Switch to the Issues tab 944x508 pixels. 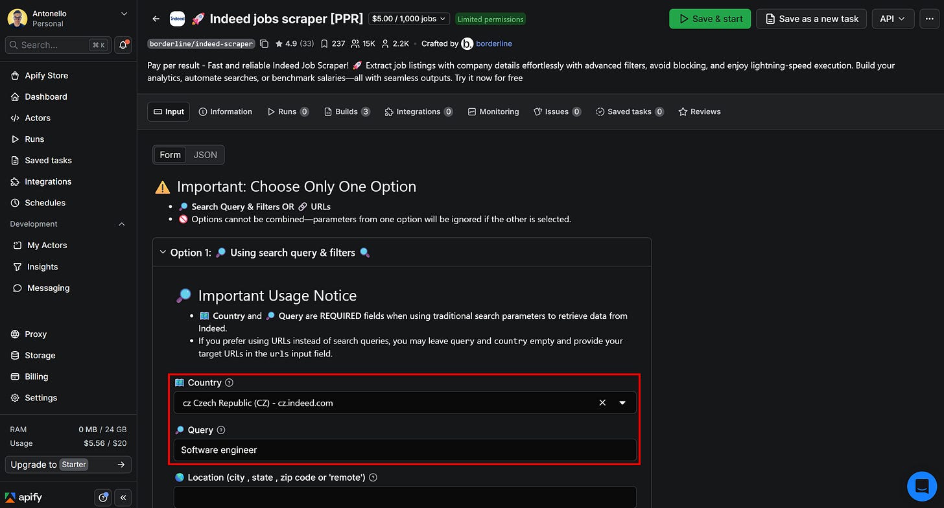557,111
